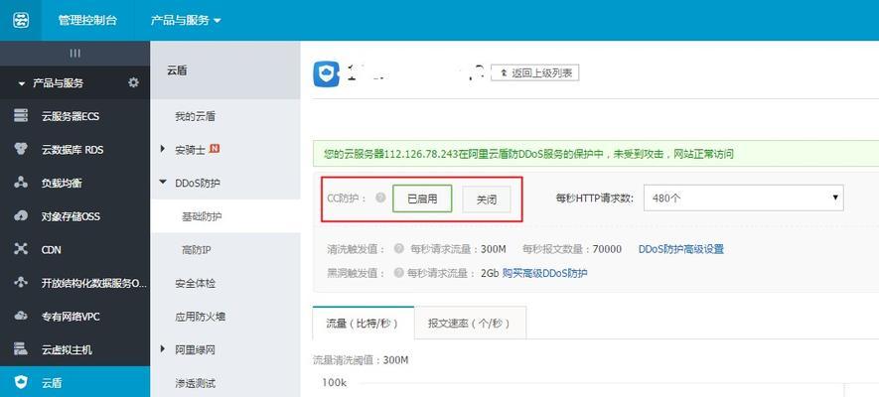This screenshot has height=397, width=879.
Task: Collapse the 产品与服务 sidebar section
Action: pyautogui.click(x=21, y=83)
